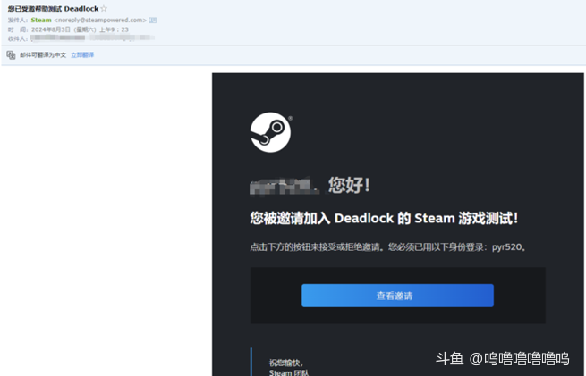Viewport: 586px width, 376px height.
Task: Click the 您好! greeting heading
Action: pyautogui.click(x=349, y=185)
